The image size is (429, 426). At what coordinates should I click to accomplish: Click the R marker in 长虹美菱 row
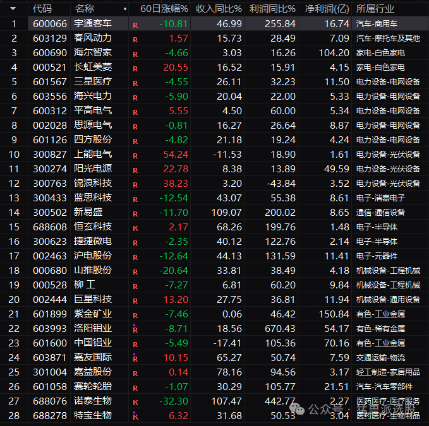135,69
